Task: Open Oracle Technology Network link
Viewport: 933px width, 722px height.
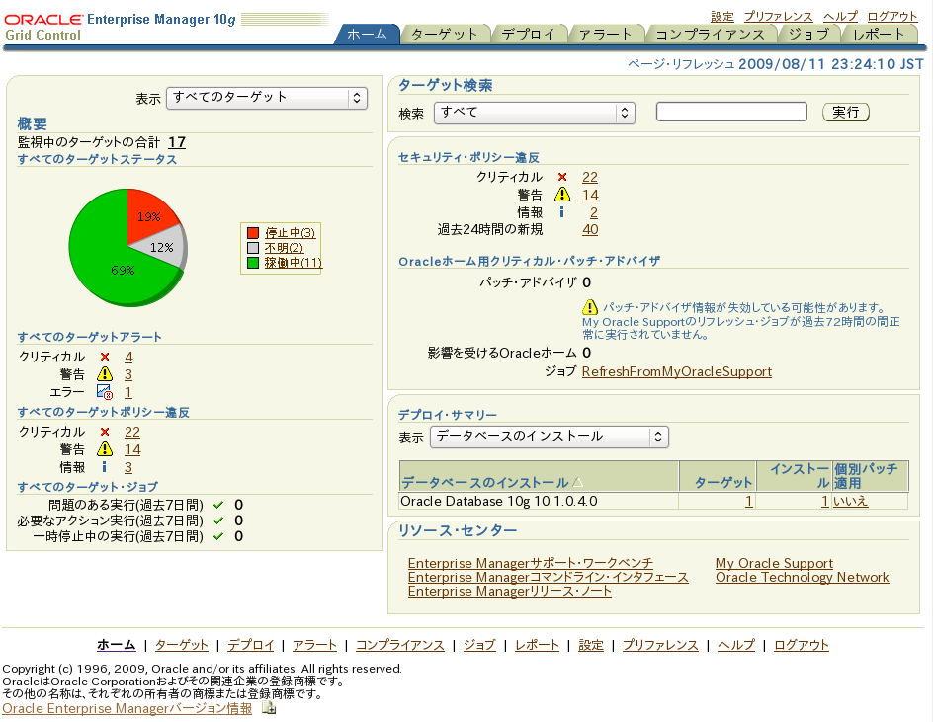Action: (803, 577)
